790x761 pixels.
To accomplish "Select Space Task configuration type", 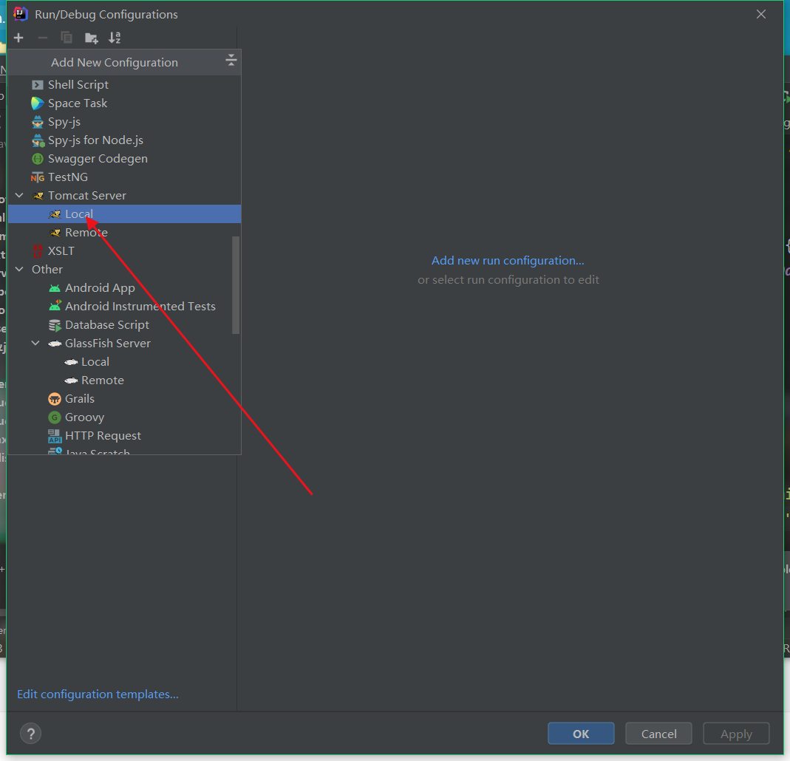I will pyautogui.click(x=124, y=103).
